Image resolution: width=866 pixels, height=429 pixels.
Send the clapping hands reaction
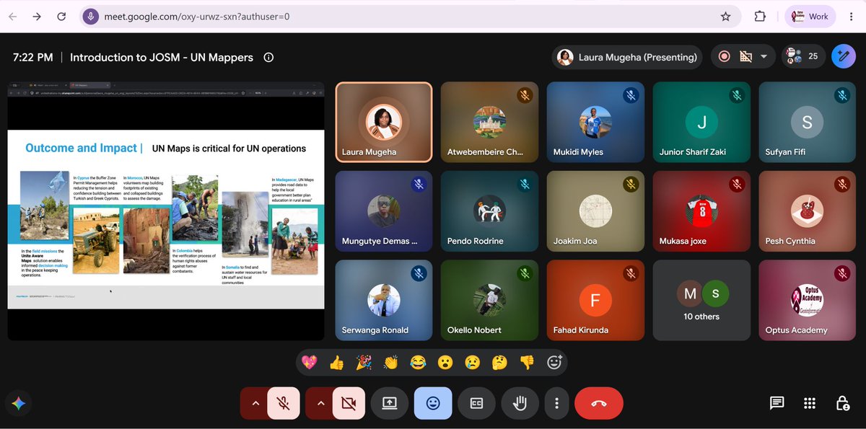coord(391,362)
